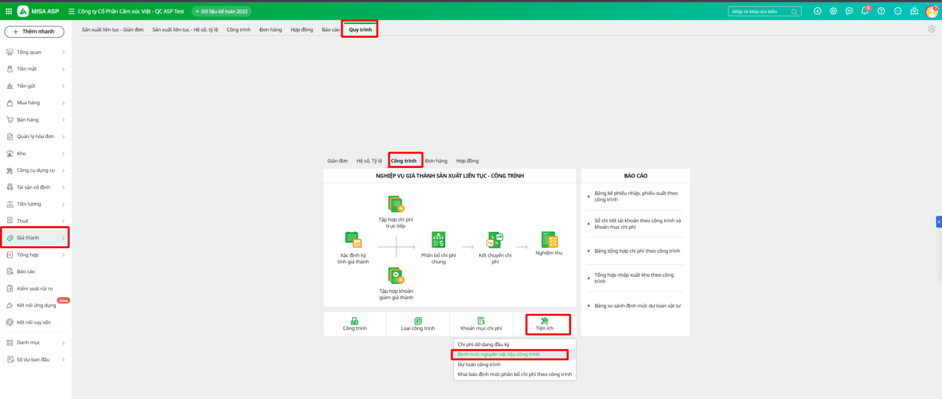Click the Phân bổ chi phí chung icon
Image resolution: width=942 pixels, height=399 pixels.
point(438,240)
